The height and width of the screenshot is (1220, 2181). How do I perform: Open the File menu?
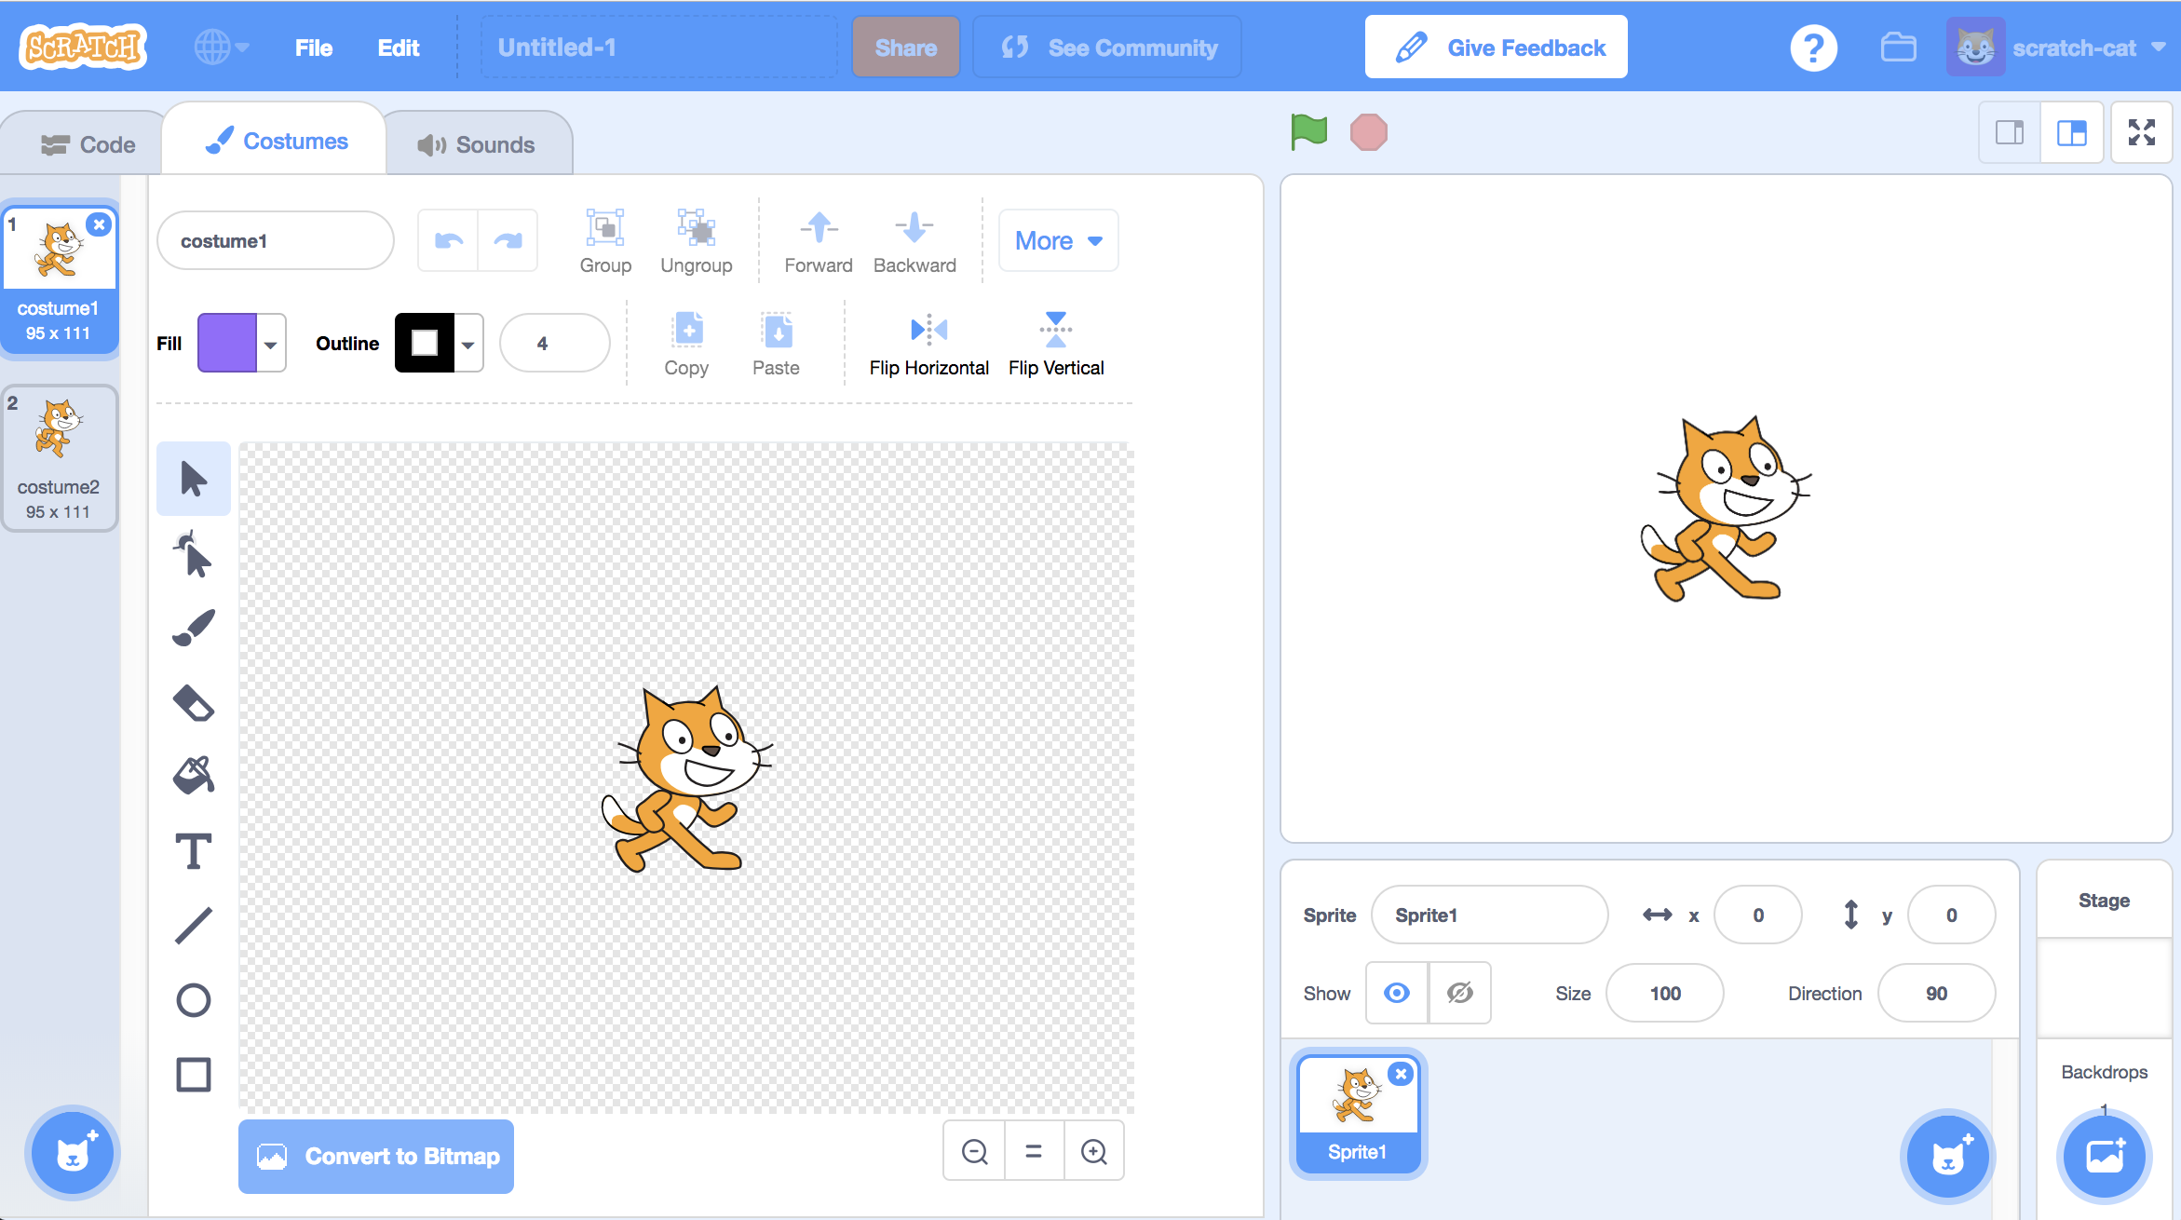(313, 47)
